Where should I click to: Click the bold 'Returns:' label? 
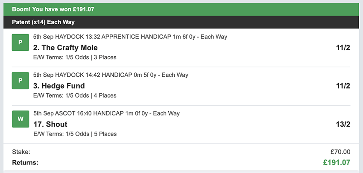click(25, 162)
